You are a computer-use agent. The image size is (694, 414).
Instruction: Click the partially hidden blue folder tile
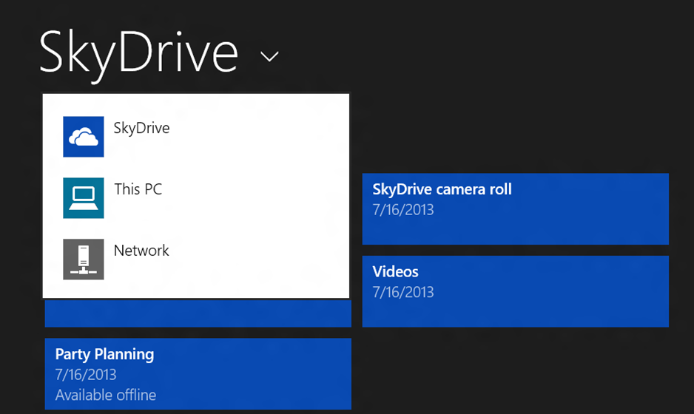click(x=198, y=313)
